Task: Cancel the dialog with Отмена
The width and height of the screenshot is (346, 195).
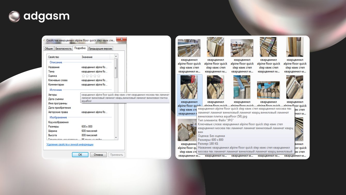Action: [x=98, y=155]
